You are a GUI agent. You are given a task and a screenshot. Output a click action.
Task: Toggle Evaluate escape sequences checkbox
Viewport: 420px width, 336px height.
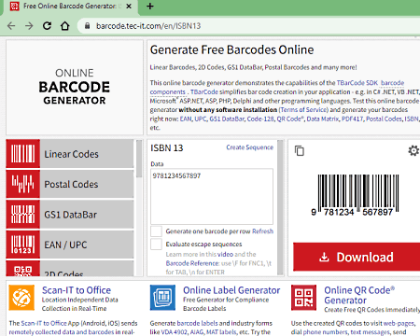click(x=156, y=245)
